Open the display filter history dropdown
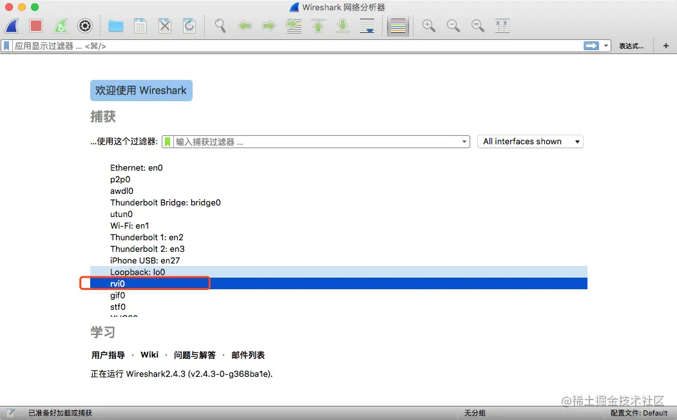The height and width of the screenshot is (420, 677). (605, 46)
